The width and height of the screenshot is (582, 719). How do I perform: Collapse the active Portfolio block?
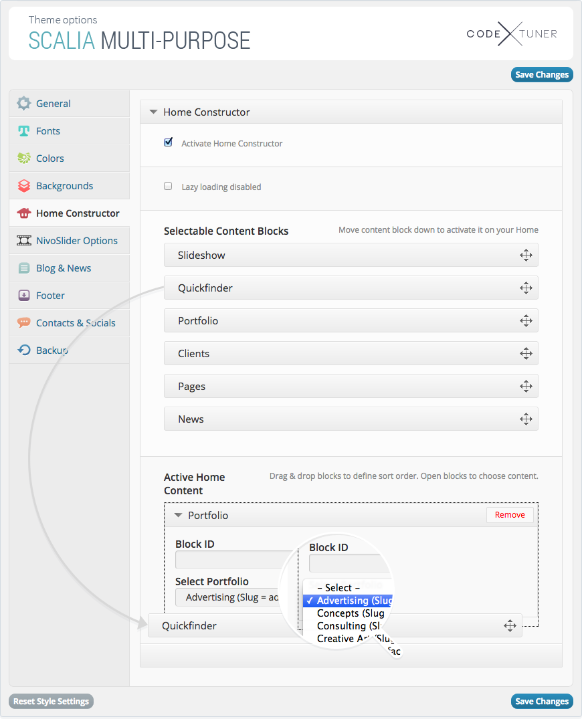click(178, 515)
